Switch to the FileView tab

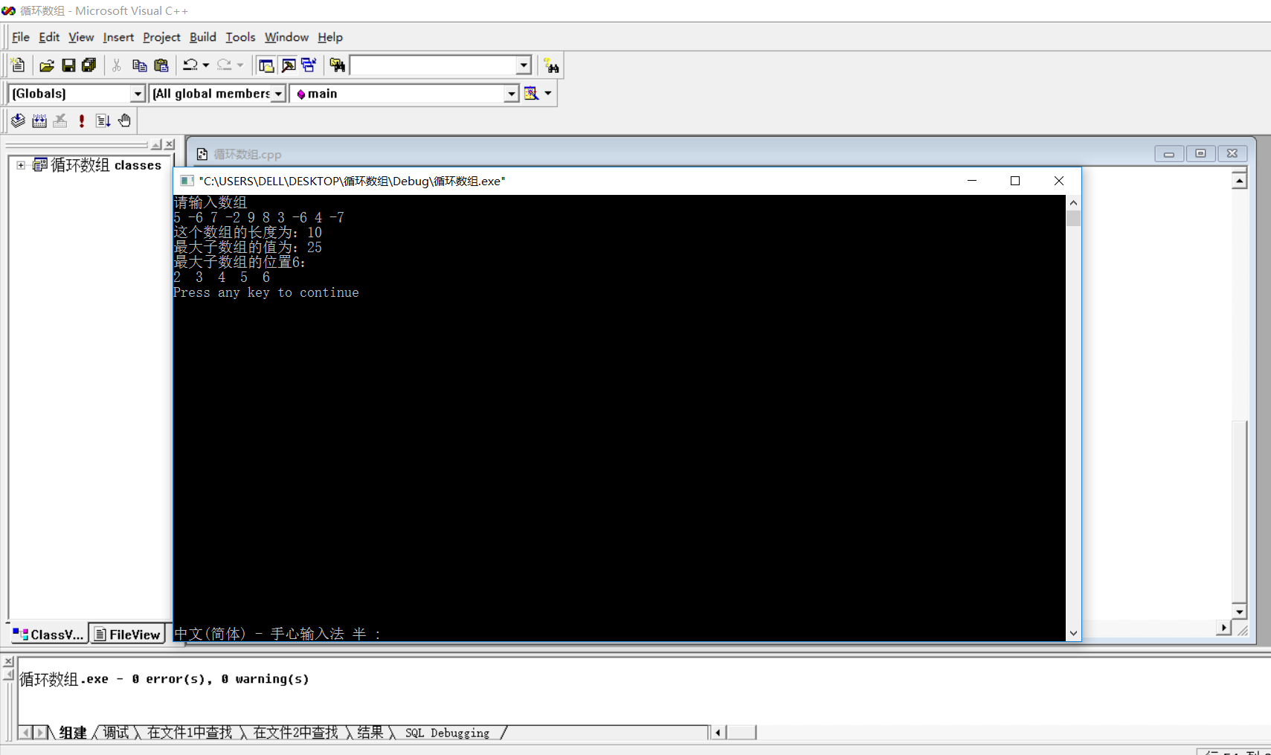127,634
